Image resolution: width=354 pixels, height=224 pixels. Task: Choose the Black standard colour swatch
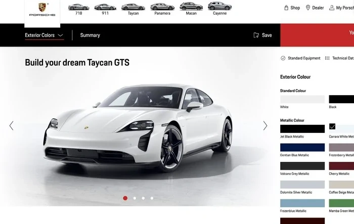(341, 99)
